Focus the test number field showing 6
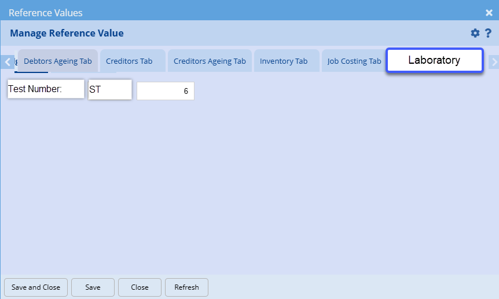The height and width of the screenshot is (299, 499). 166,91
